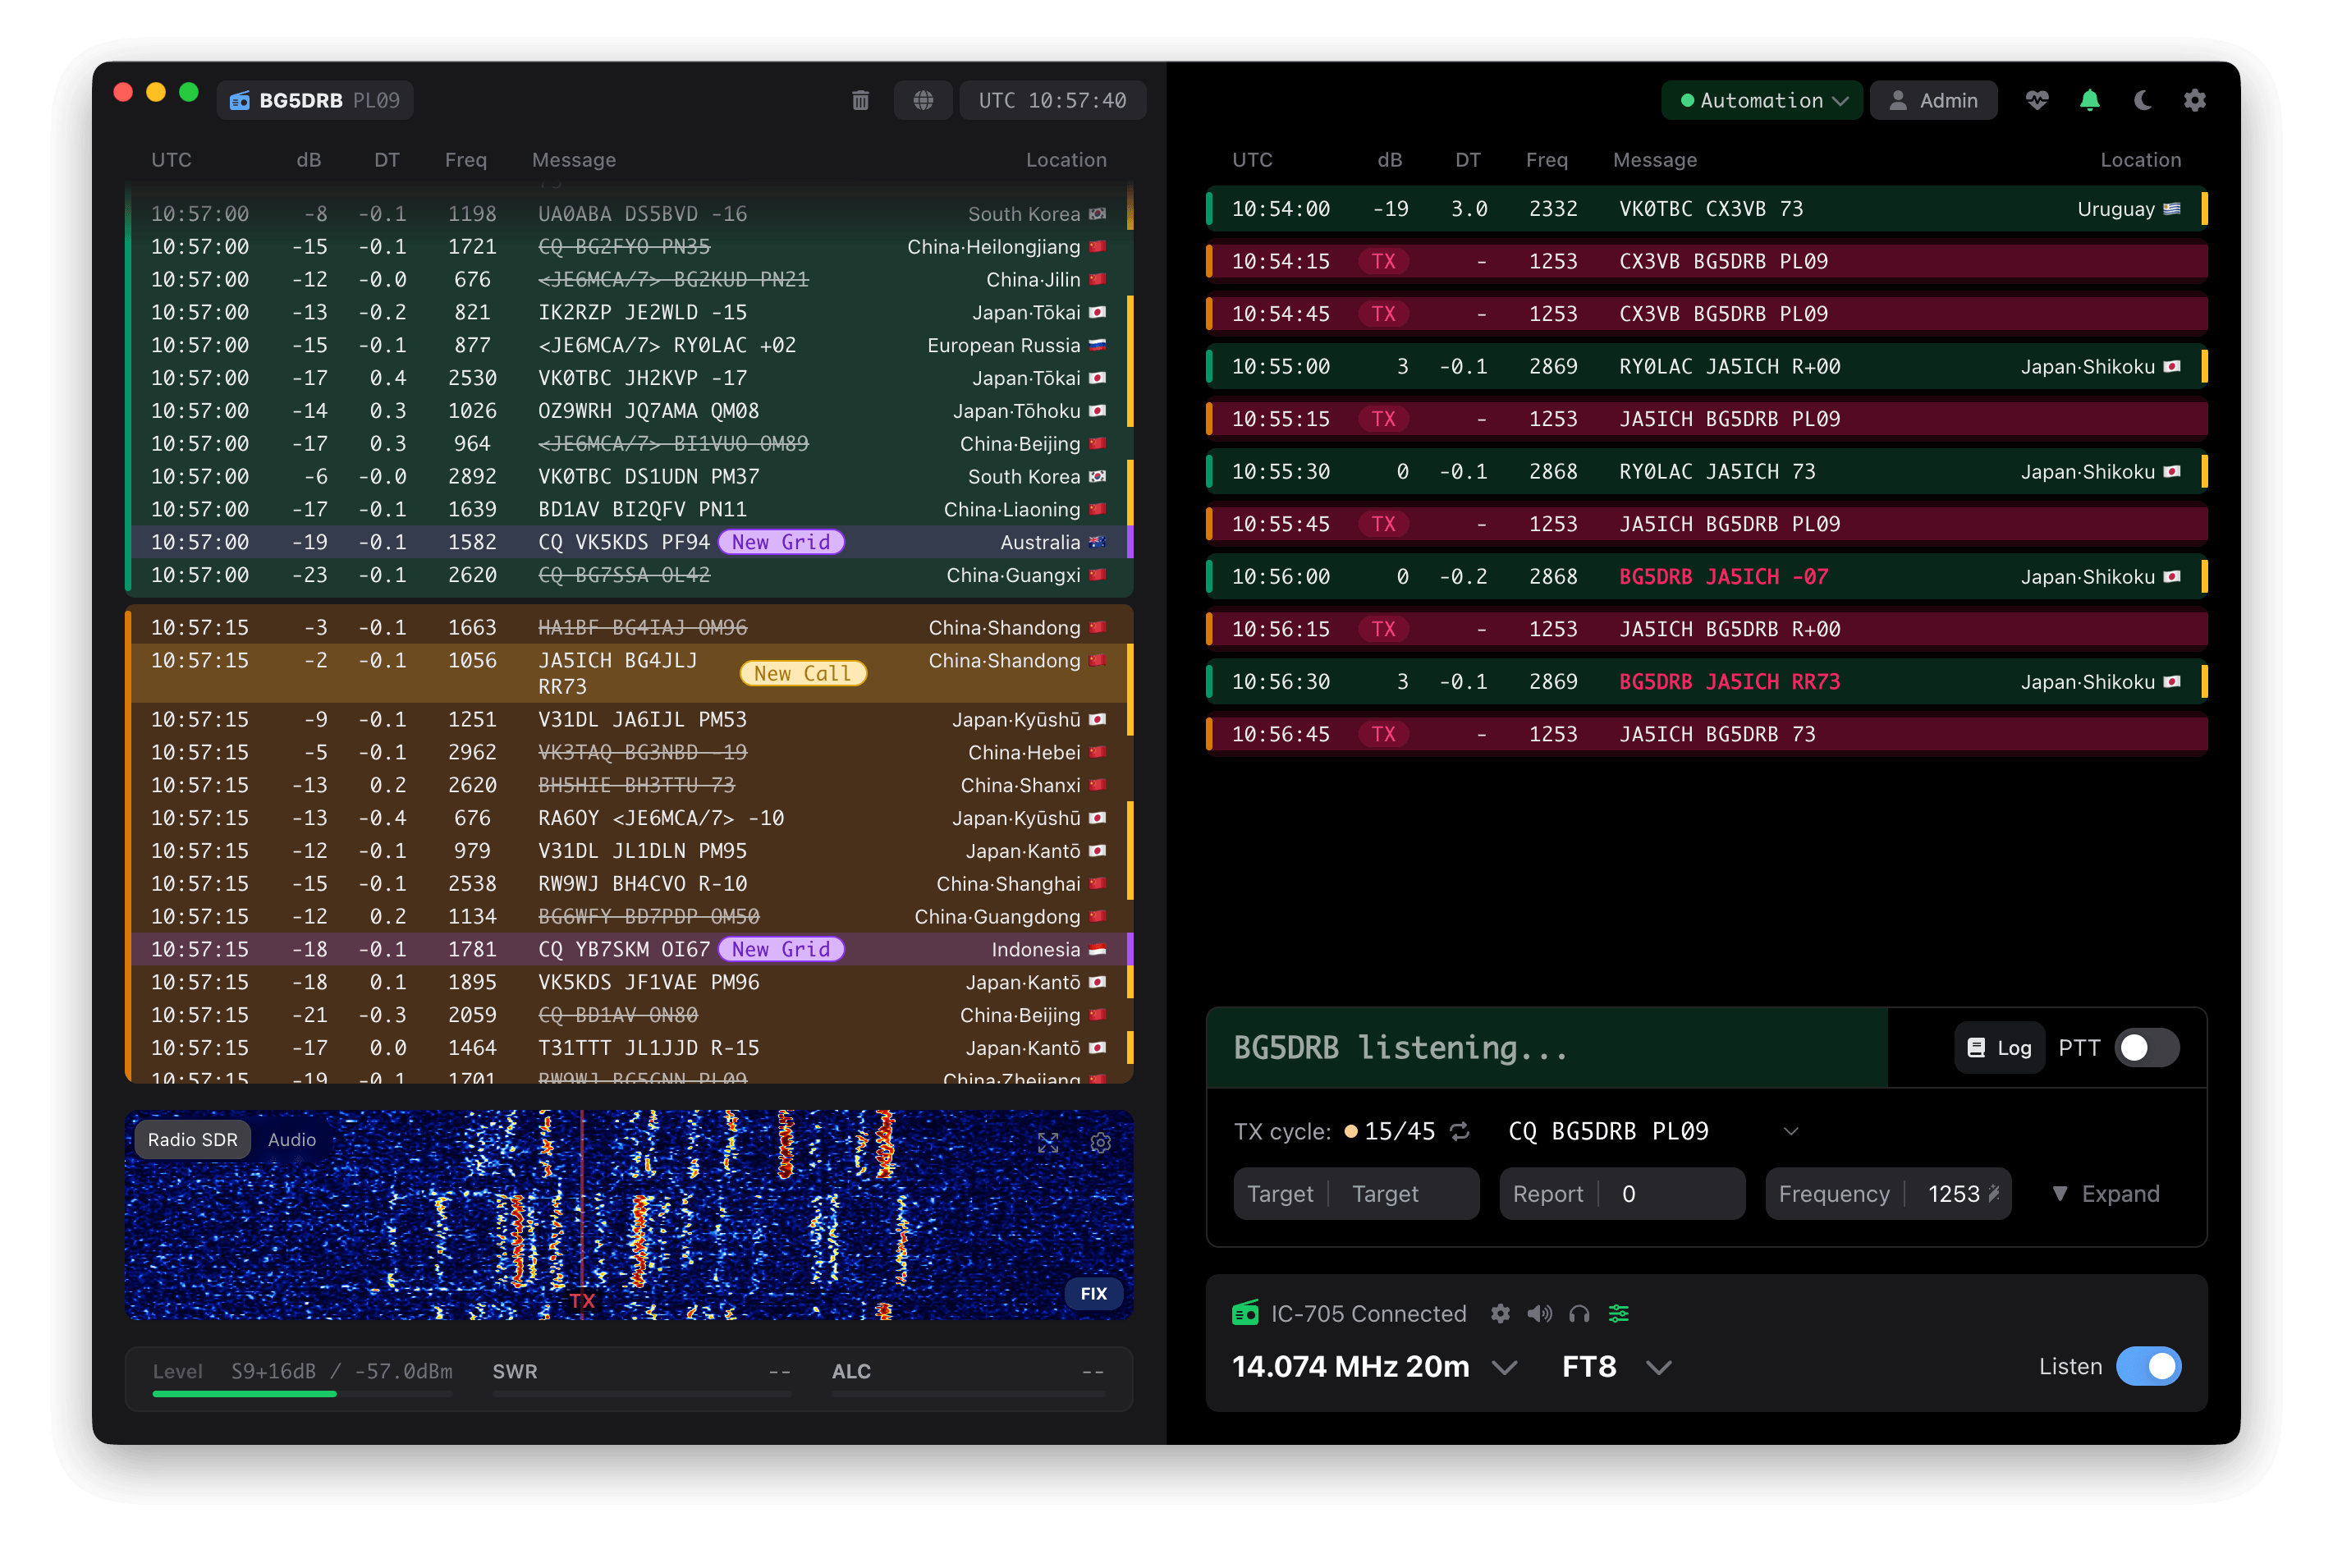The height and width of the screenshot is (1568, 2333).
Task: Open IC-705 speaker volume control
Action: [1540, 1313]
